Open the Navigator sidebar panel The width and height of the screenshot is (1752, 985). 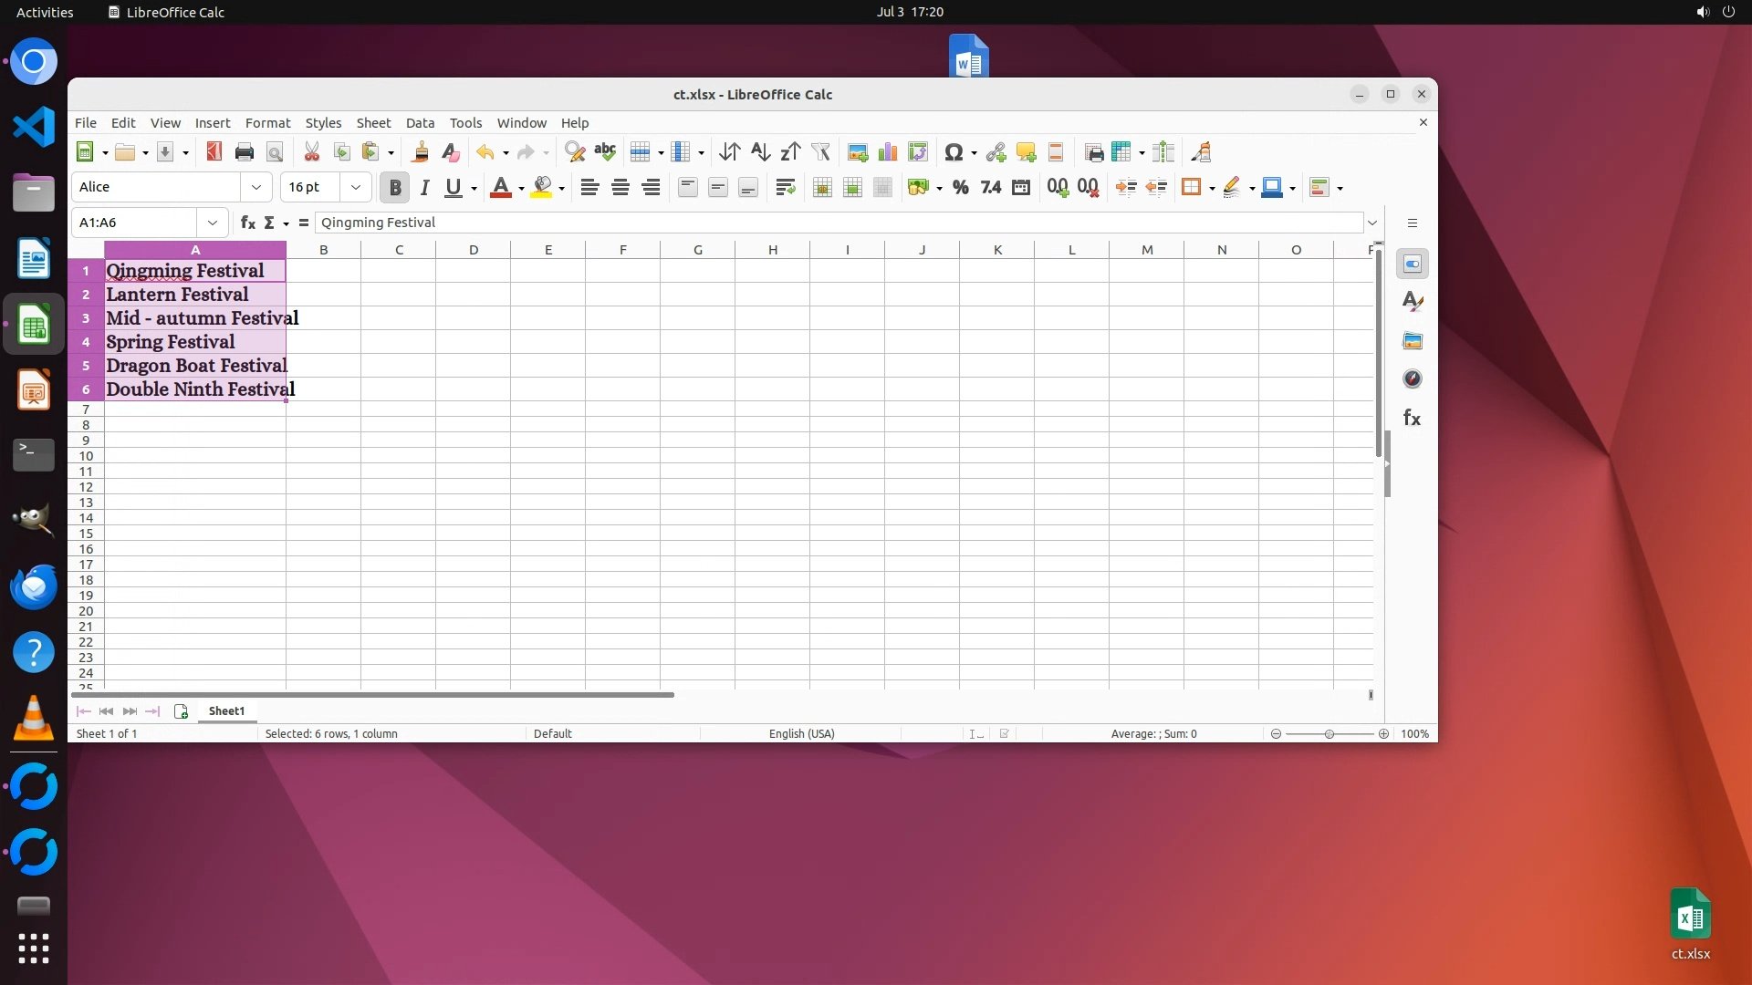point(1412,379)
